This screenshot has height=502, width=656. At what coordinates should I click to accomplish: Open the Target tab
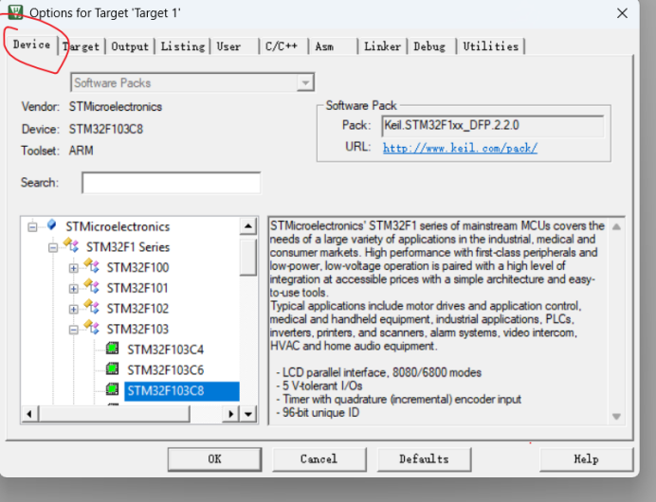click(82, 46)
